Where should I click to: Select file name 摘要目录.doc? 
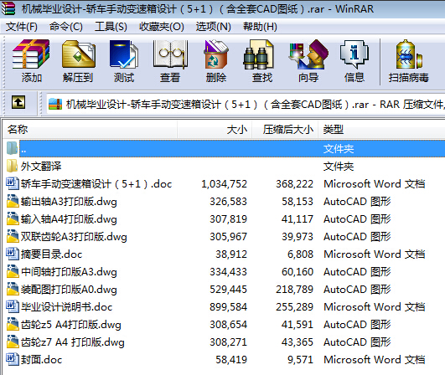pos(51,254)
